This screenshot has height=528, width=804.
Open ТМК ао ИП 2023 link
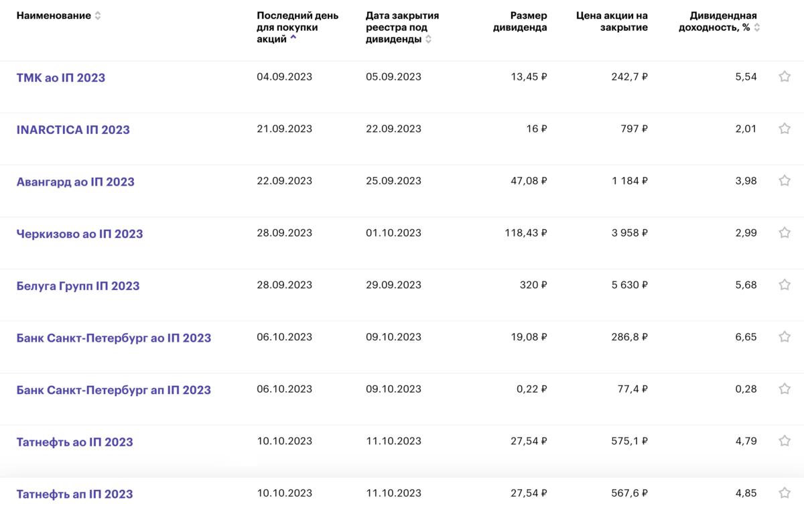[61, 78]
